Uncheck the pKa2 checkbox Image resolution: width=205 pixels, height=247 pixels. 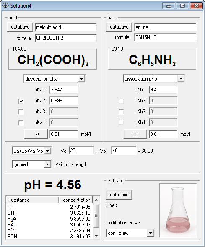tap(21, 101)
